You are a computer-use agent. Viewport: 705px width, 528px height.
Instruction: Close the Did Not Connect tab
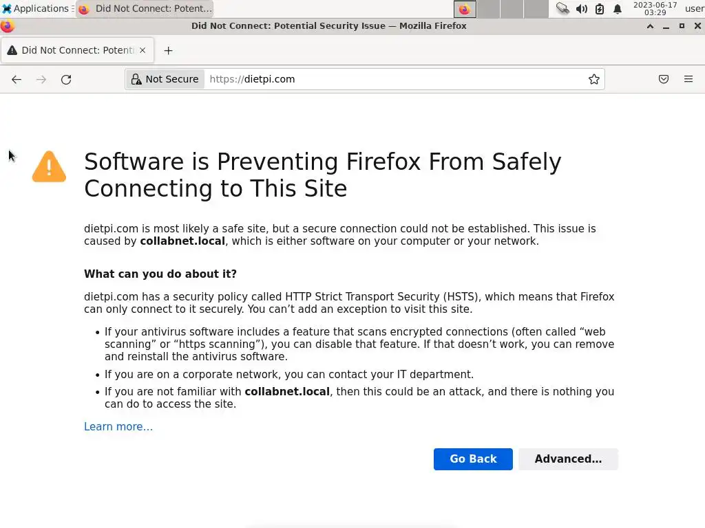click(143, 50)
